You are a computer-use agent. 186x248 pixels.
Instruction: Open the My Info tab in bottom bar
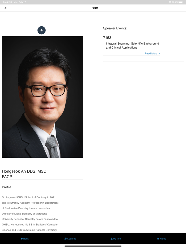pos(116,238)
